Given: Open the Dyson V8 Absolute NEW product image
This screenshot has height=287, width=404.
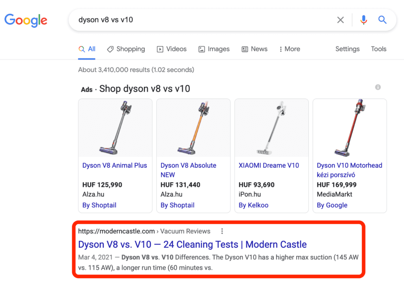Looking at the screenshot, I should [193, 128].
